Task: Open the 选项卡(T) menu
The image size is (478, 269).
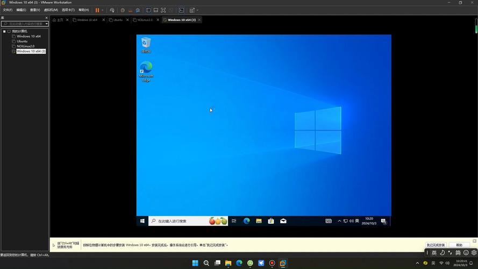Action: pyautogui.click(x=68, y=10)
